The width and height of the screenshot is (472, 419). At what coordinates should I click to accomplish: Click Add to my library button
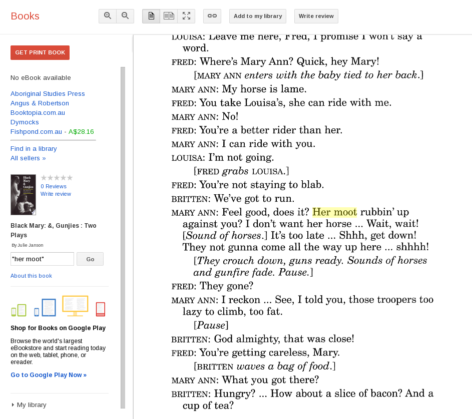point(258,16)
